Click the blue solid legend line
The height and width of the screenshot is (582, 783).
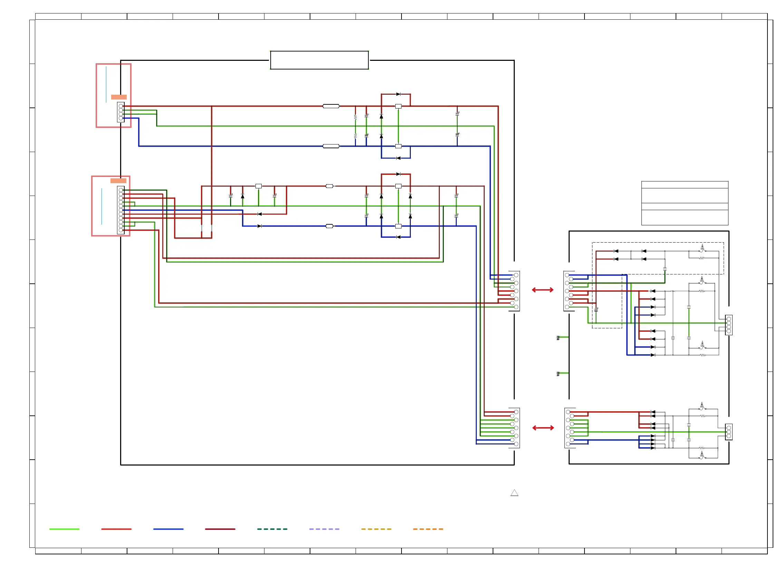coord(168,529)
